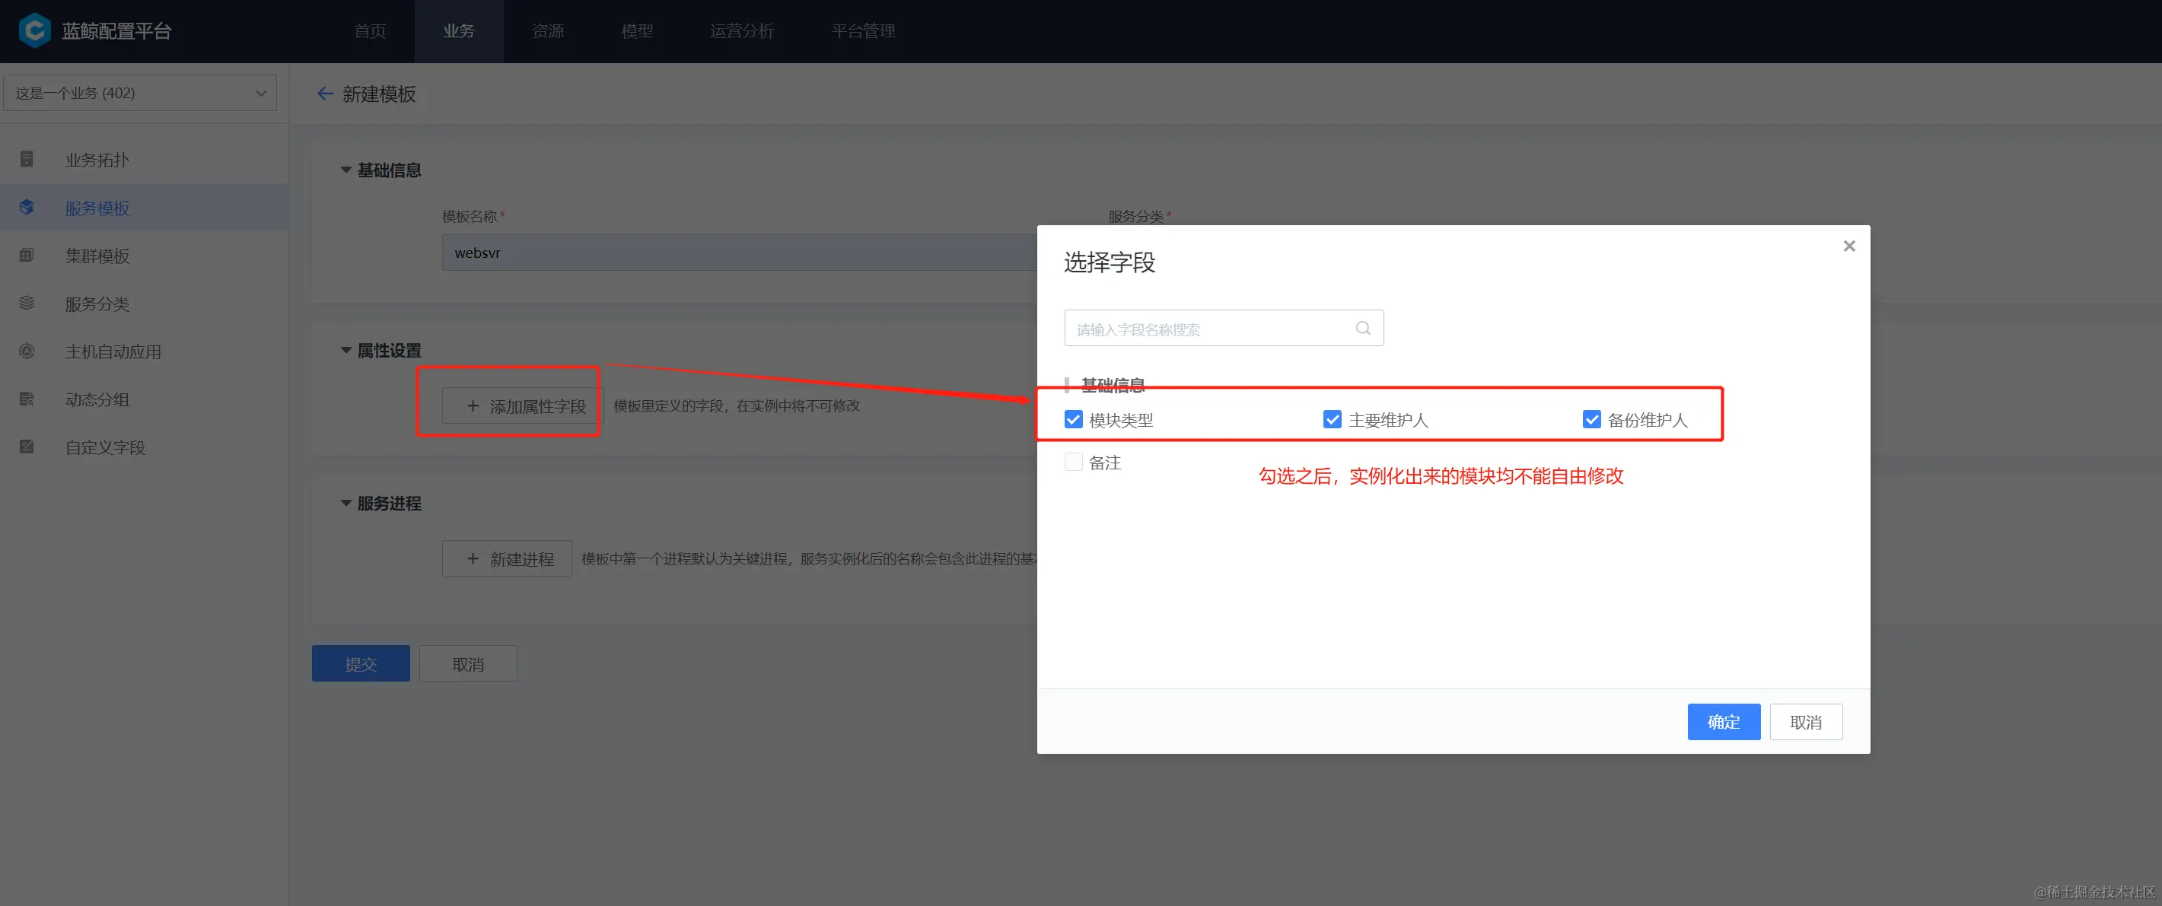Check the 备注 checkbox
The image size is (2162, 906).
tap(1074, 463)
